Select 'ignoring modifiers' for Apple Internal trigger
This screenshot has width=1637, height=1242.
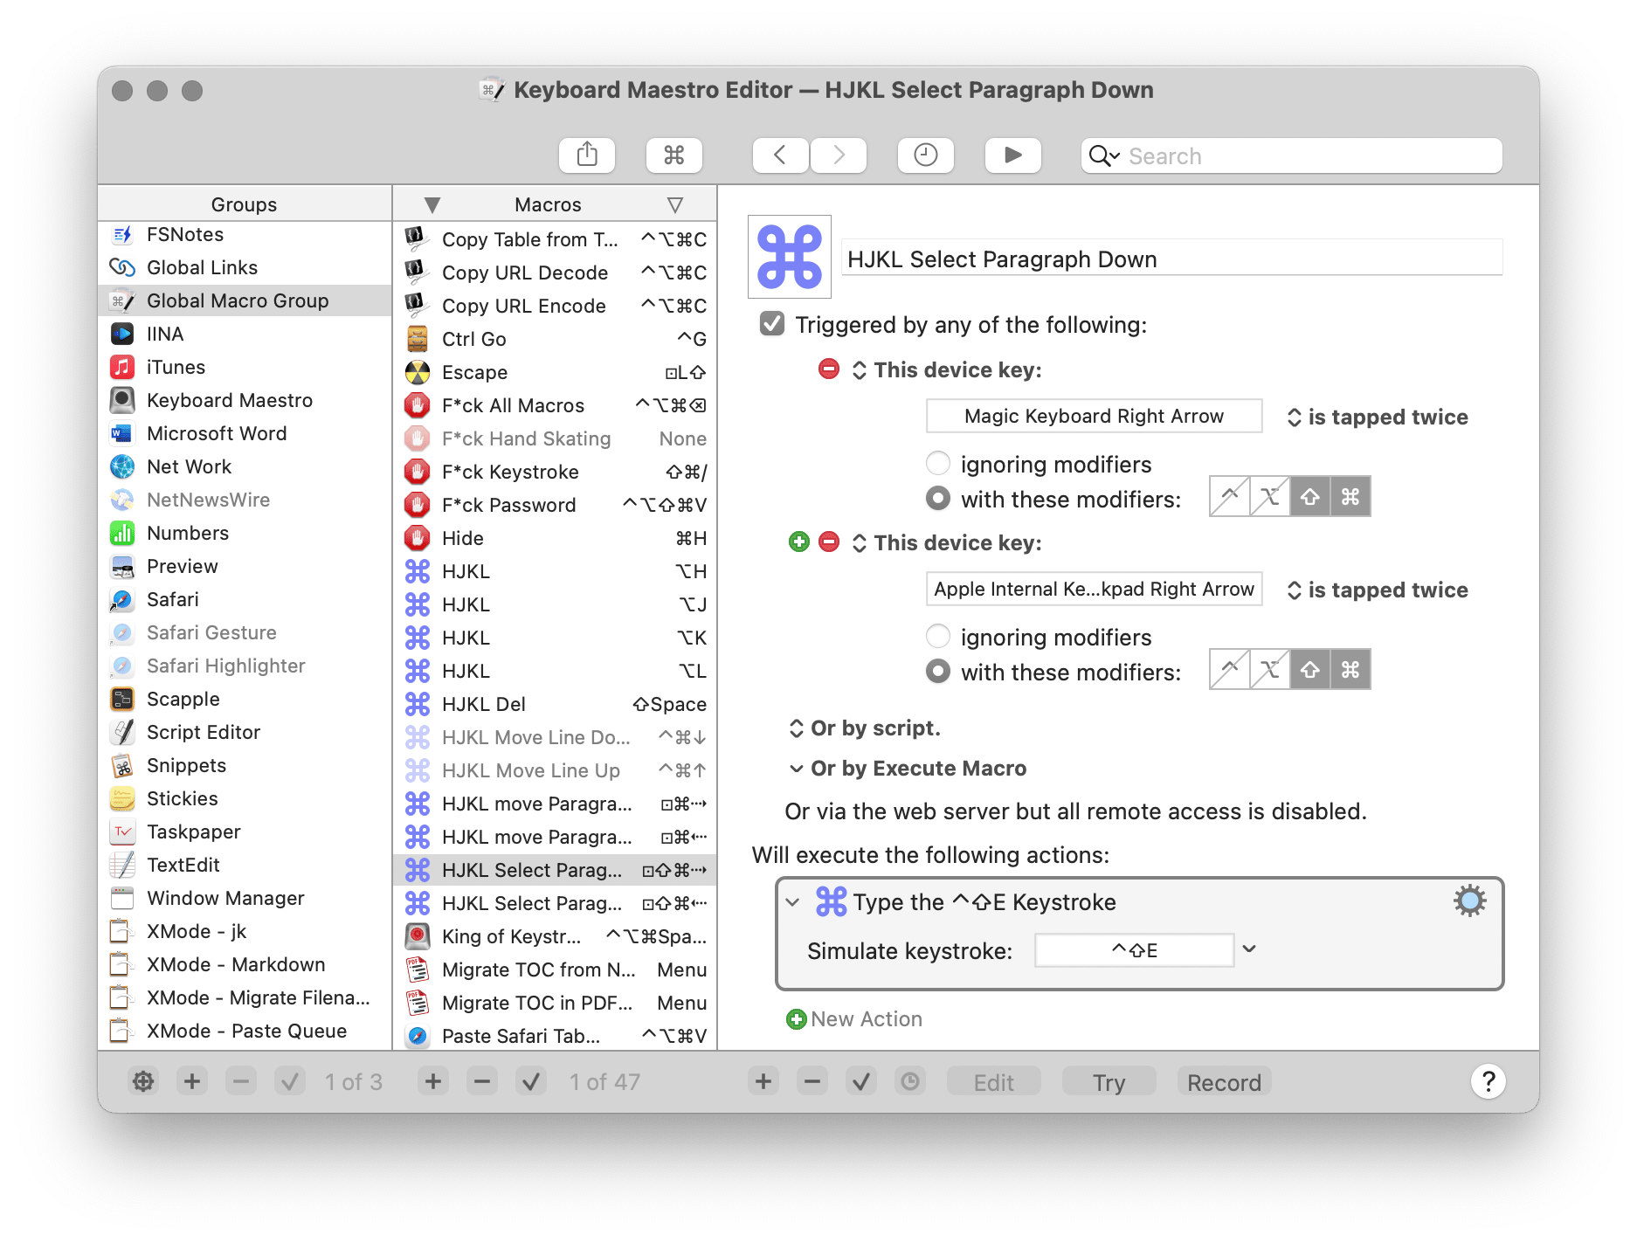point(938,636)
